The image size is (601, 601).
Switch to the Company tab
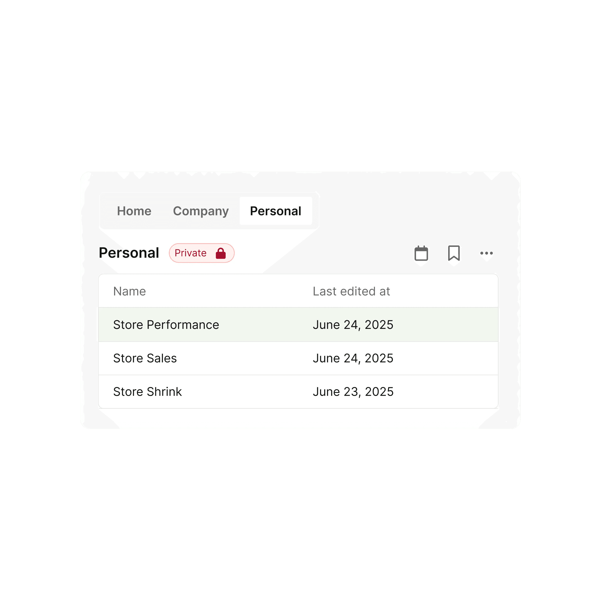[201, 211]
